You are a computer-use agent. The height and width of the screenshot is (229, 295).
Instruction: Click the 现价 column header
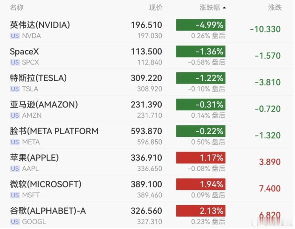click(x=156, y=7)
